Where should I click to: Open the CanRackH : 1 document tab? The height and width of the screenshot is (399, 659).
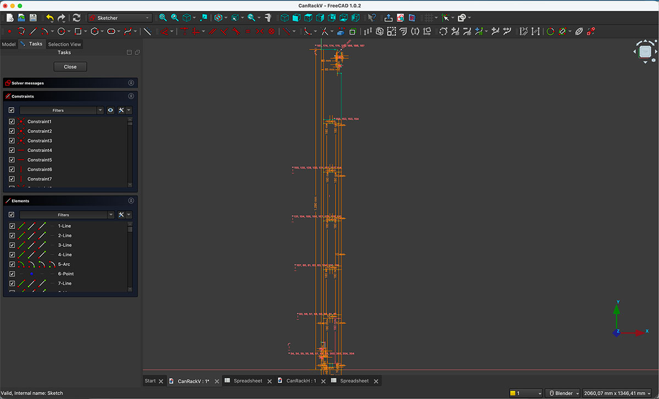point(301,381)
